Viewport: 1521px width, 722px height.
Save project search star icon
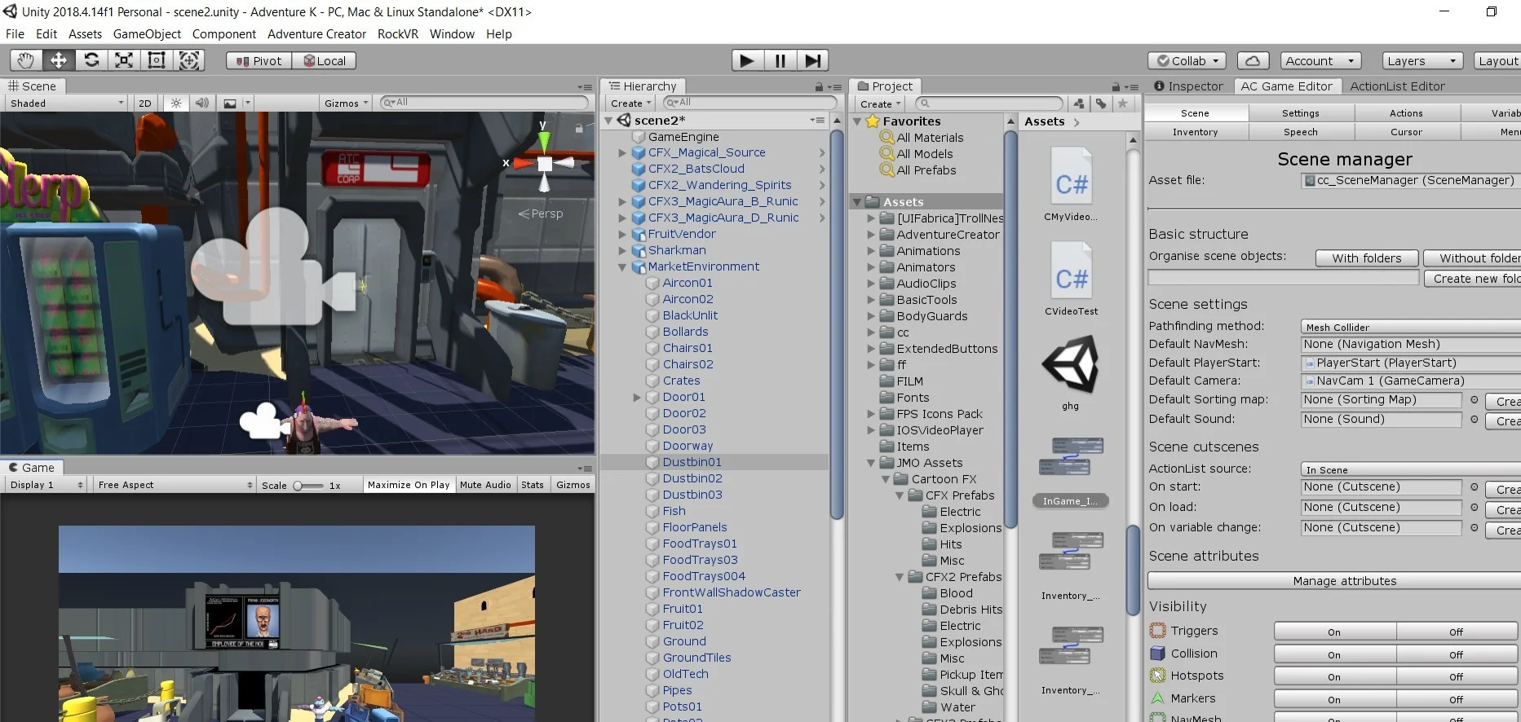(1123, 103)
